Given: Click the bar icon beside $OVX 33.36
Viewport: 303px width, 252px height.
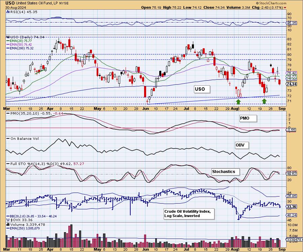Looking at the screenshot, I should tap(8, 220).
